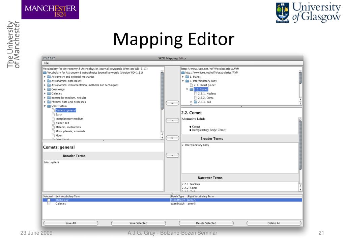
Task: Select 'Kuiper Belt' tree item
Action: click(x=62, y=123)
